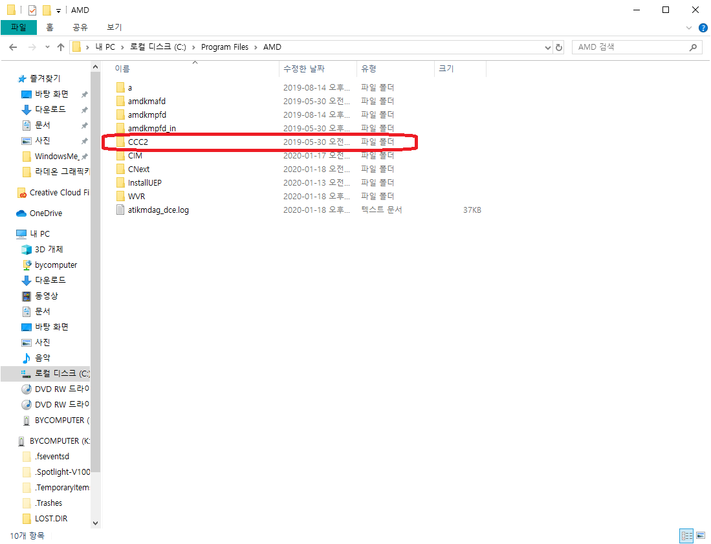Open the quick access toolbar customize dropdown
Screen dimensions: 711x544
pyautogui.click(x=58, y=10)
